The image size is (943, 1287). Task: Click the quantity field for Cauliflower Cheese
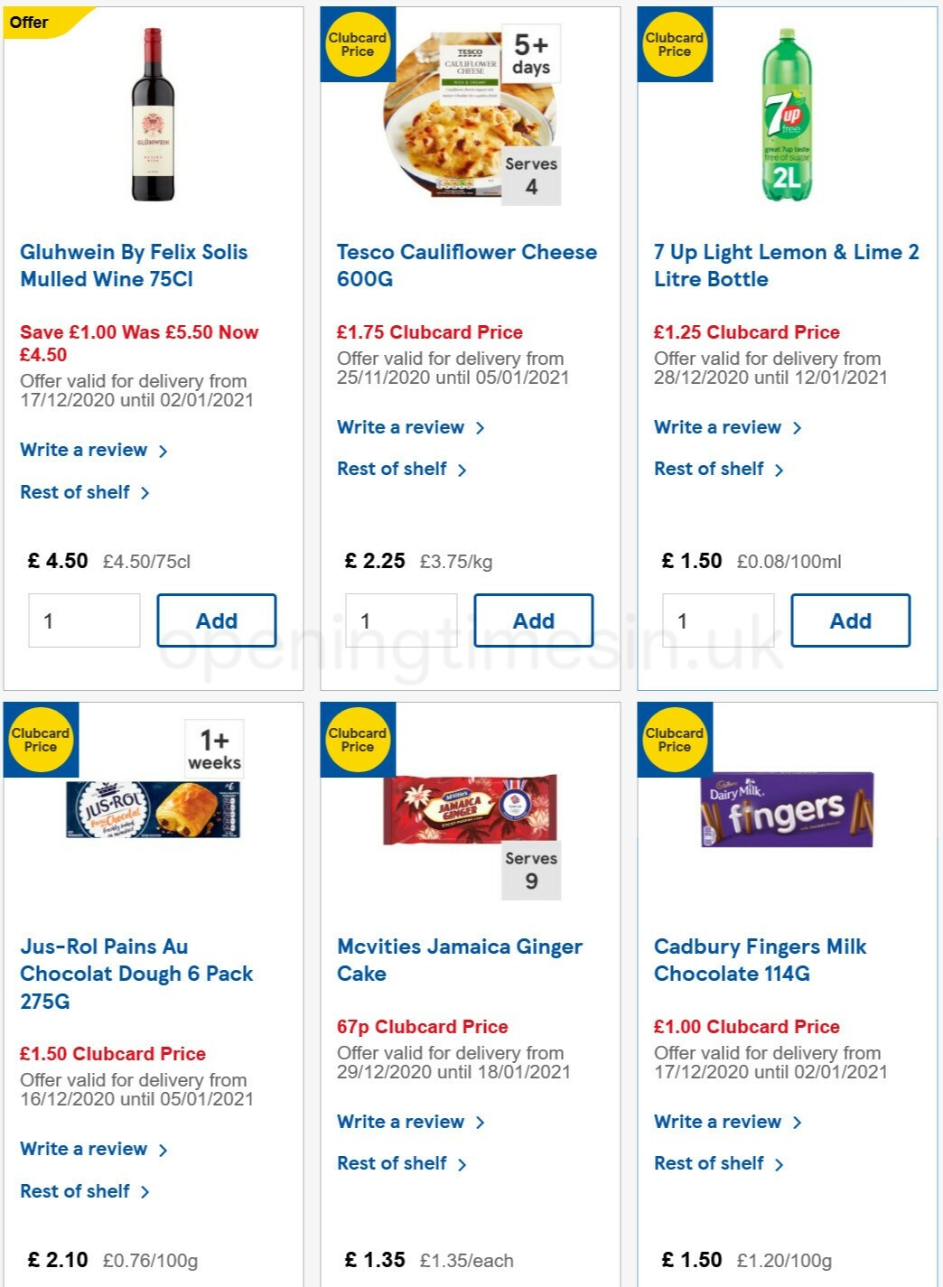coord(400,620)
